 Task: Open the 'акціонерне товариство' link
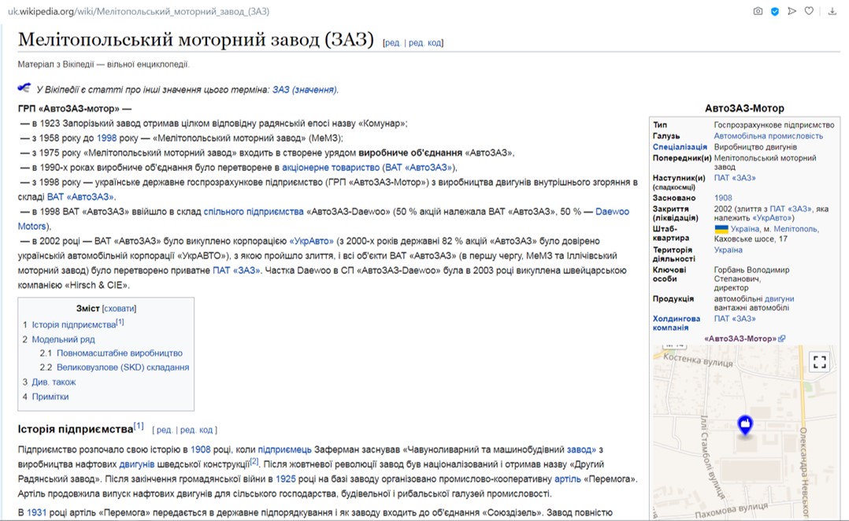331,168
